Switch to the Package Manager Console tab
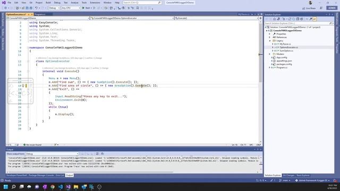Image resolution: width=340 pixels, height=191 pixels. tap(41, 175)
